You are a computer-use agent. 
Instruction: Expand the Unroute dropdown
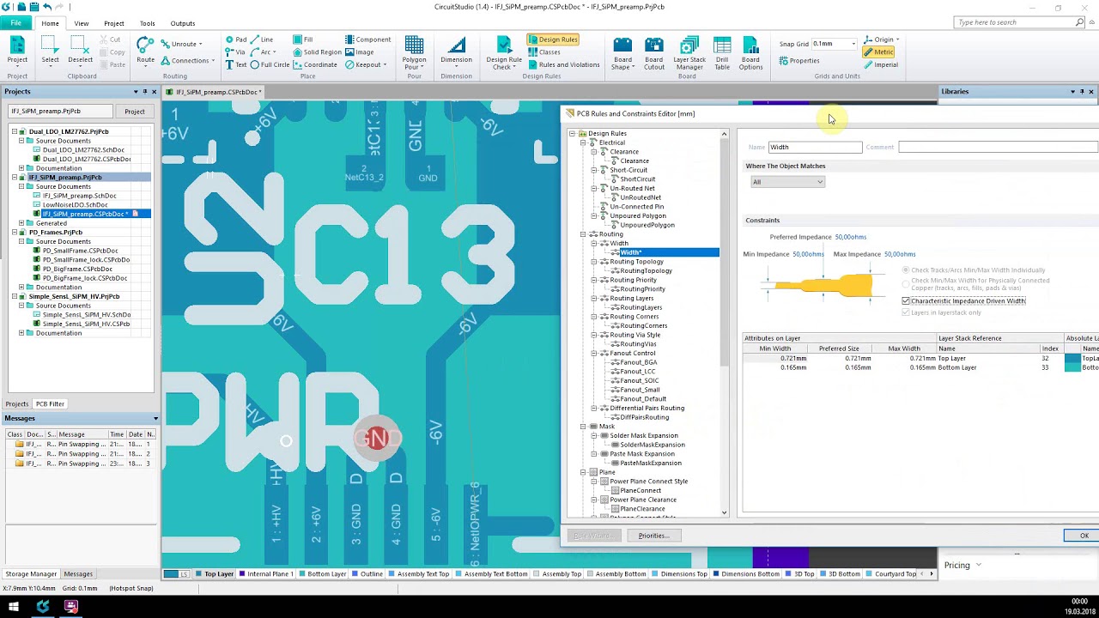click(200, 44)
